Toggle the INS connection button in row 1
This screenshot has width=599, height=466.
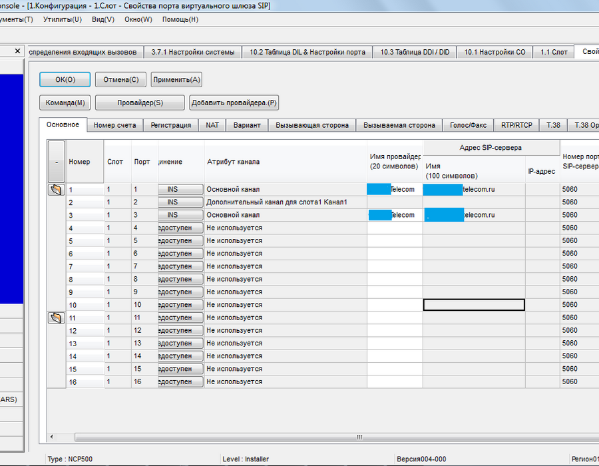(180, 190)
